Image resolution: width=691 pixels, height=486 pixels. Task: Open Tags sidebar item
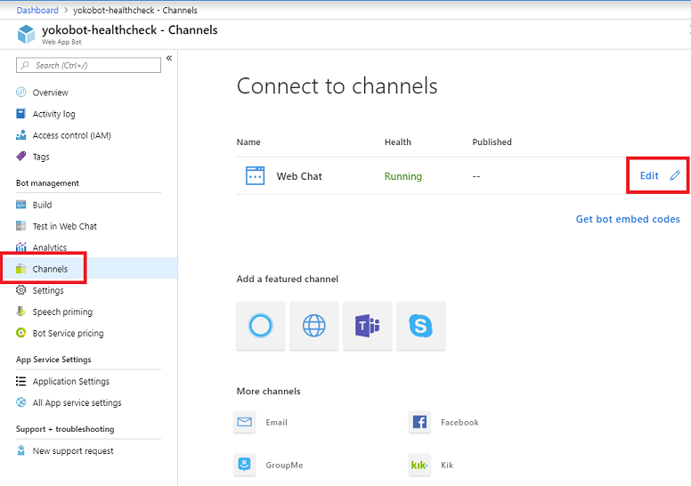[x=41, y=157]
